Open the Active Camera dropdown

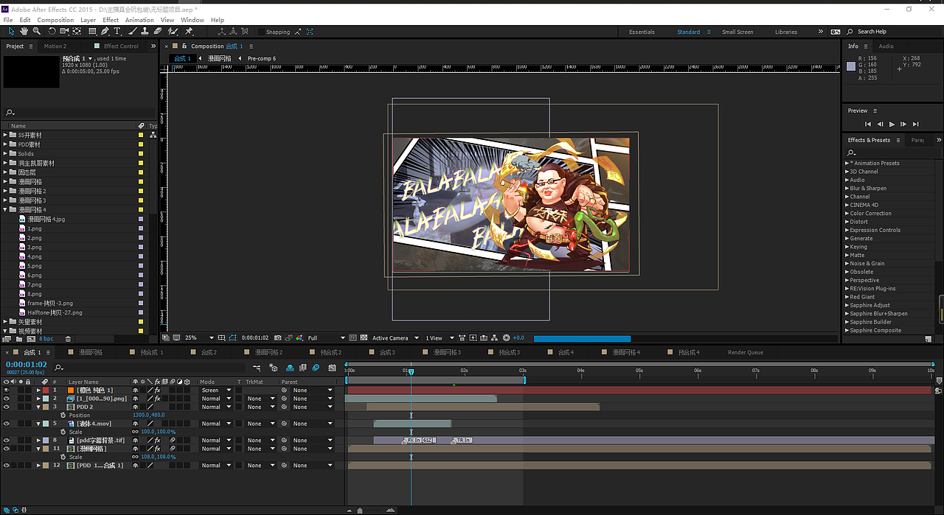tap(395, 338)
